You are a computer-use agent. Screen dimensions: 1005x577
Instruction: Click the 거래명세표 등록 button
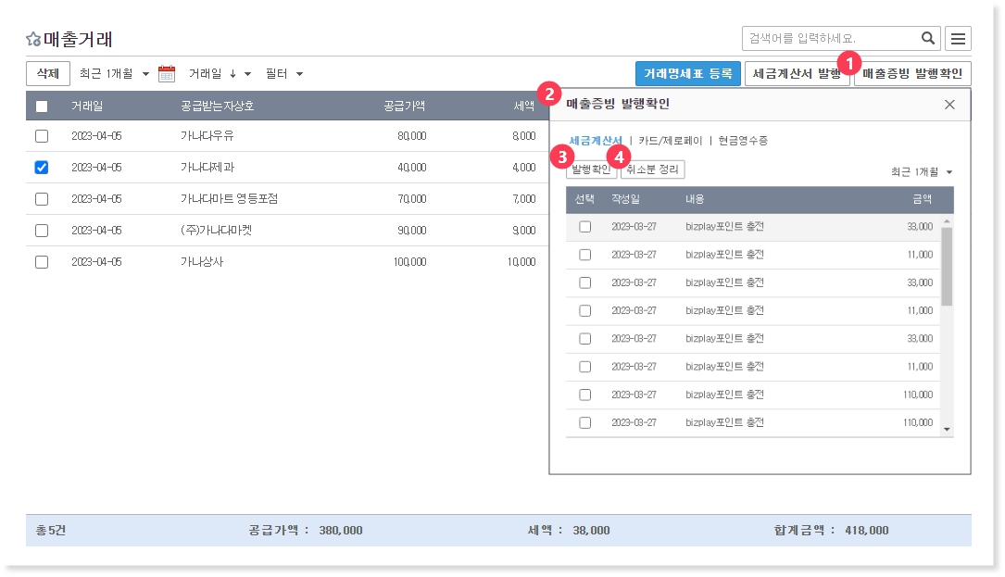point(687,74)
